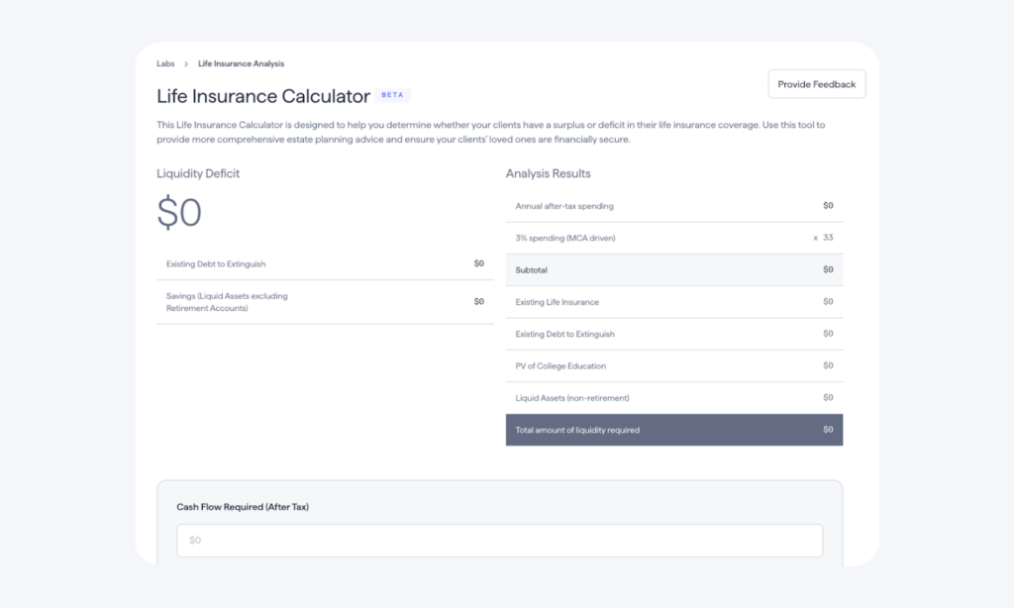Click the Liquidity Deficit heading
The height and width of the screenshot is (608, 1014).
[198, 173]
